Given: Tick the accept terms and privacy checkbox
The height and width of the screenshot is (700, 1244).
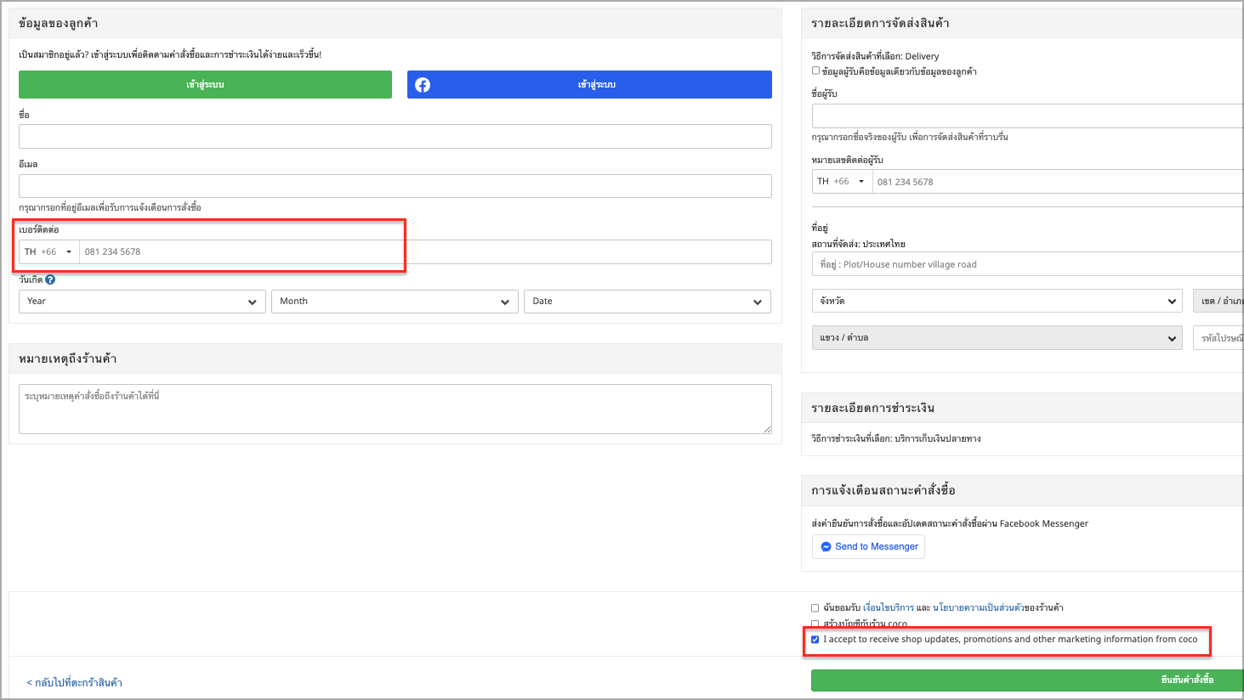Looking at the screenshot, I should point(815,608).
